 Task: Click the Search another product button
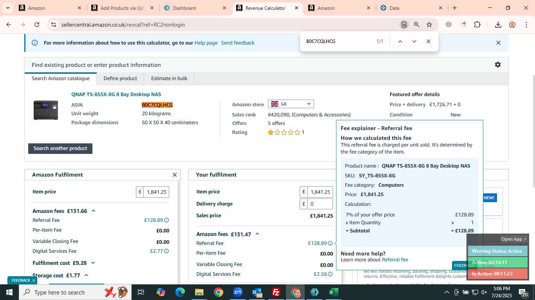60,148
